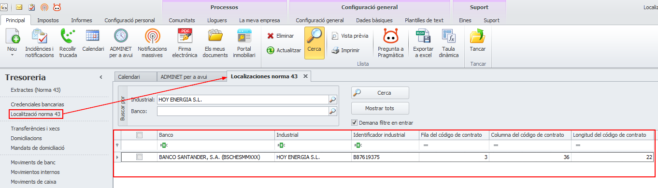Open Lloguers ribbon tab

[217, 20]
